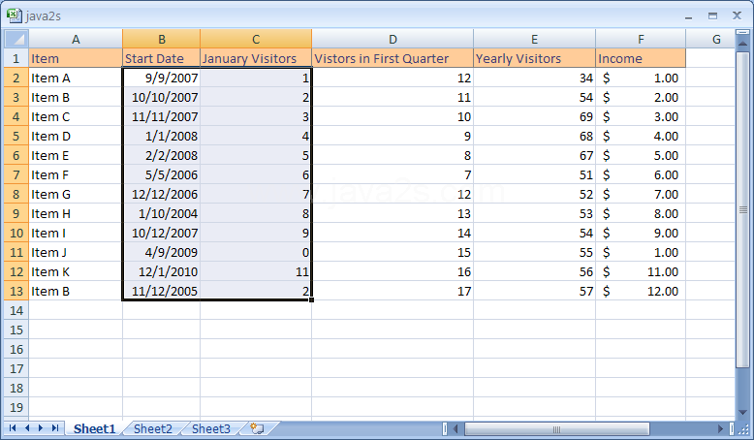This screenshot has width=754, height=440.
Task: Maximize the java2s workbook window
Action: tap(712, 16)
